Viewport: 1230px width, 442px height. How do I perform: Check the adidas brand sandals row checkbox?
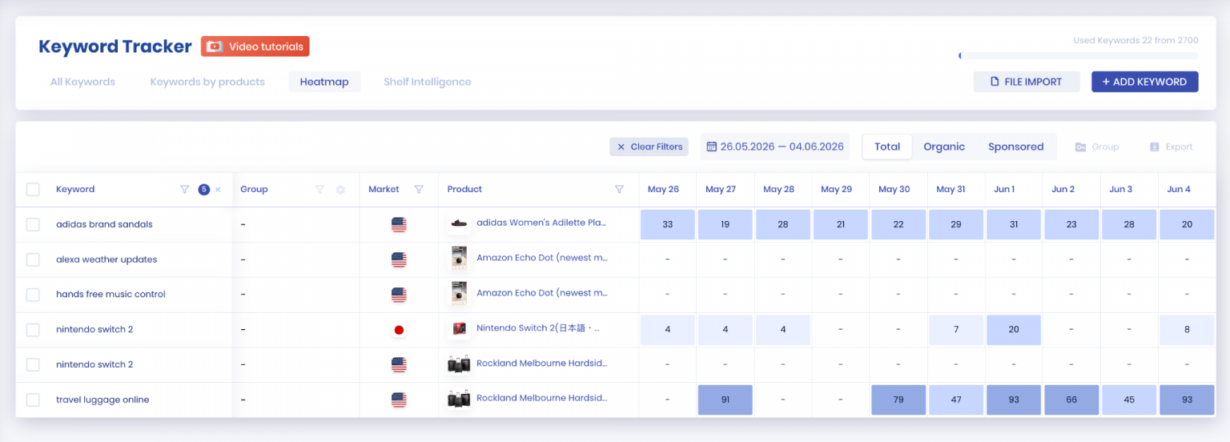click(x=33, y=225)
